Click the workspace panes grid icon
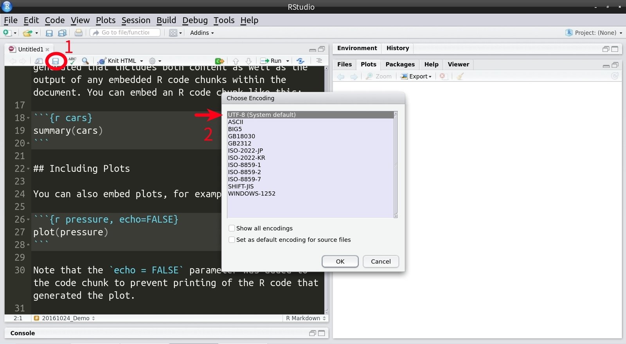 click(x=173, y=33)
